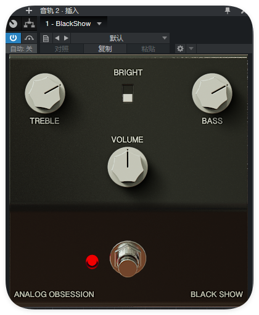This screenshot has width=259, height=315.
Task: Toggle the blue power bypass button
Action: pyautogui.click(x=14, y=38)
